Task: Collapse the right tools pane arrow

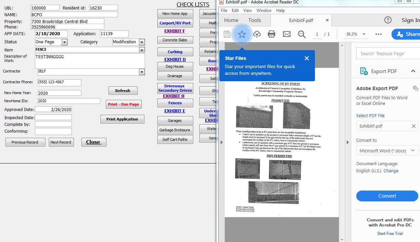Action: (x=347, y=142)
